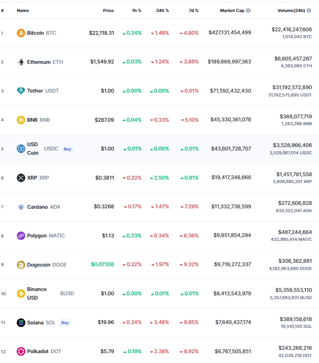Viewport: 319px width, 363px height.
Task: Click the Polkadot pink logo icon
Action: click(x=21, y=351)
